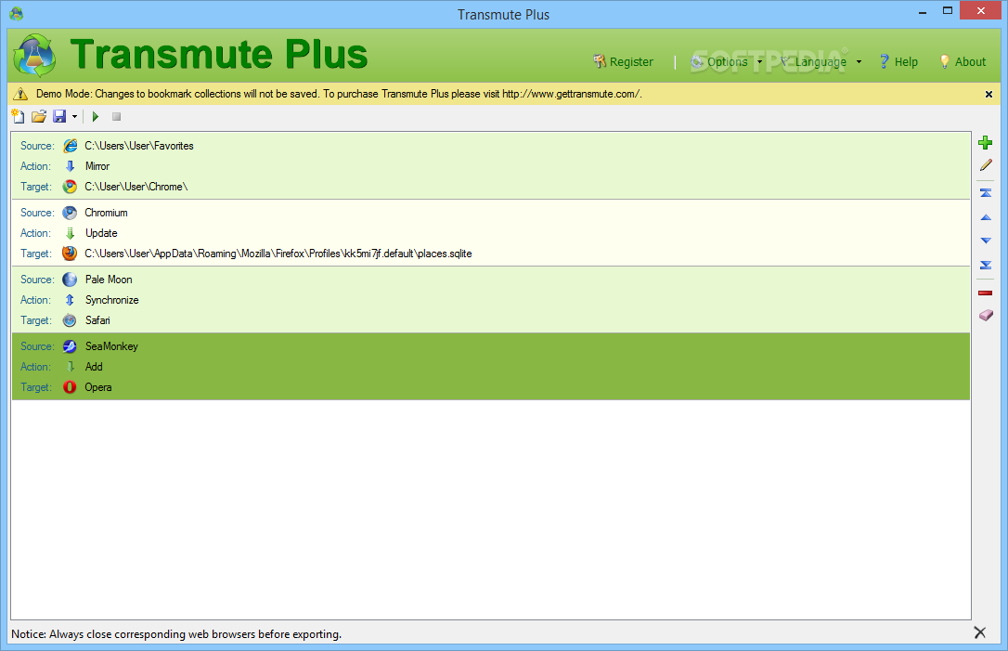This screenshot has height=651, width=1008.
Task: Expand the Options dropdown arrow
Action: click(760, 61)
